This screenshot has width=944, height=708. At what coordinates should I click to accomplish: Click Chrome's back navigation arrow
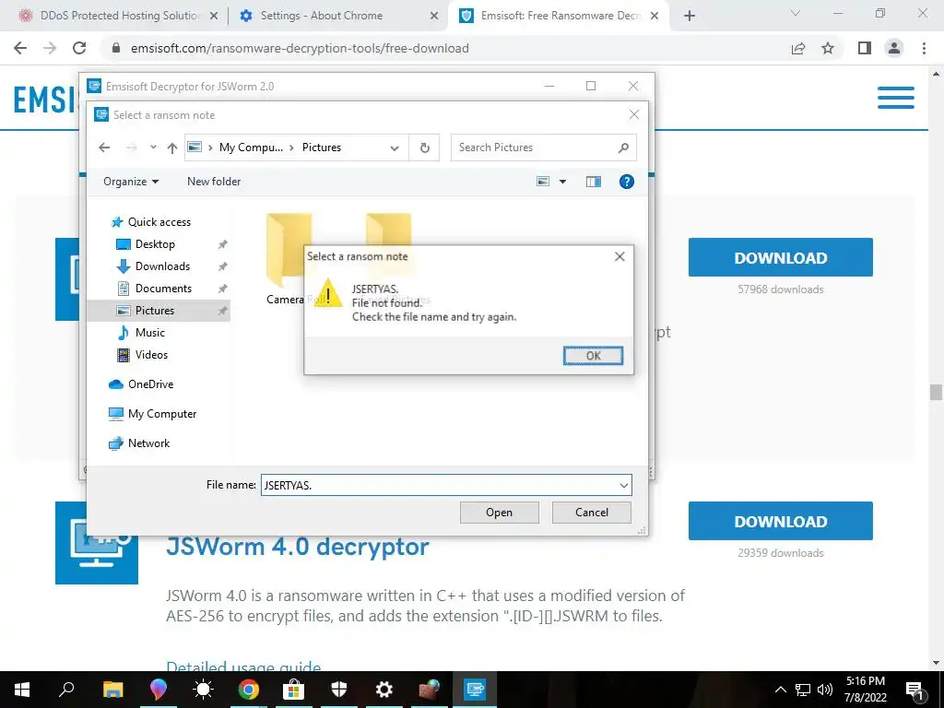20,48
